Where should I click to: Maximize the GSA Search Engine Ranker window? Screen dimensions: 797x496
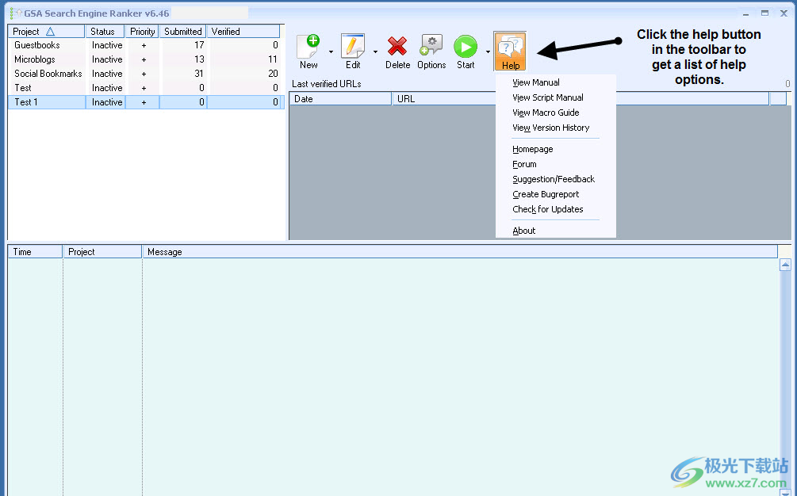[x=764, y=13]
